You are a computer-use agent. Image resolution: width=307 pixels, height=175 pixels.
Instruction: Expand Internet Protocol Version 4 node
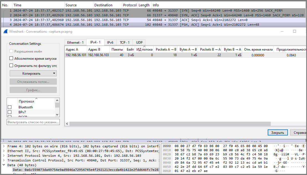(x=4, y=156)
